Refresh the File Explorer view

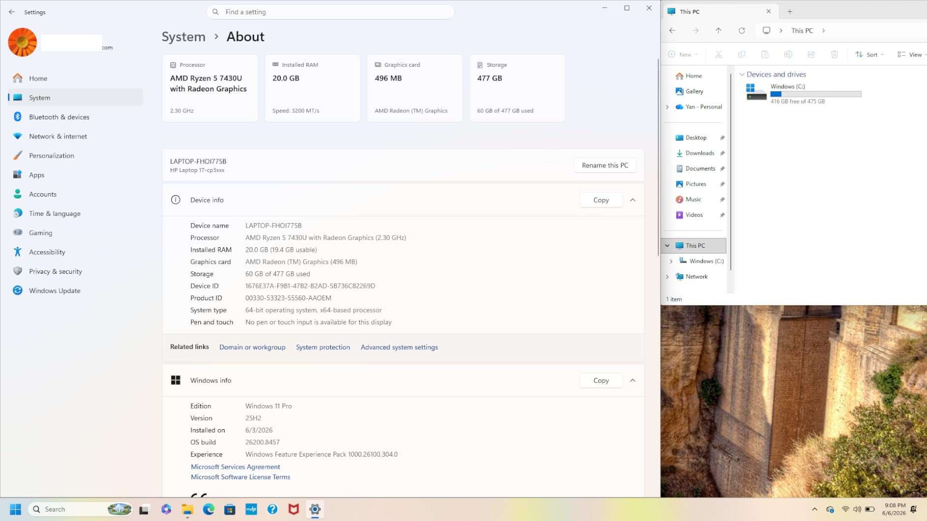click(x=742, y=30)
